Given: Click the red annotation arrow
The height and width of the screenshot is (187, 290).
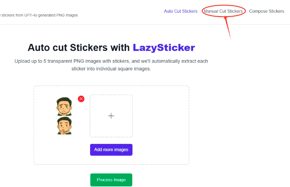Looking at the screenshot, I should (228, 29).
